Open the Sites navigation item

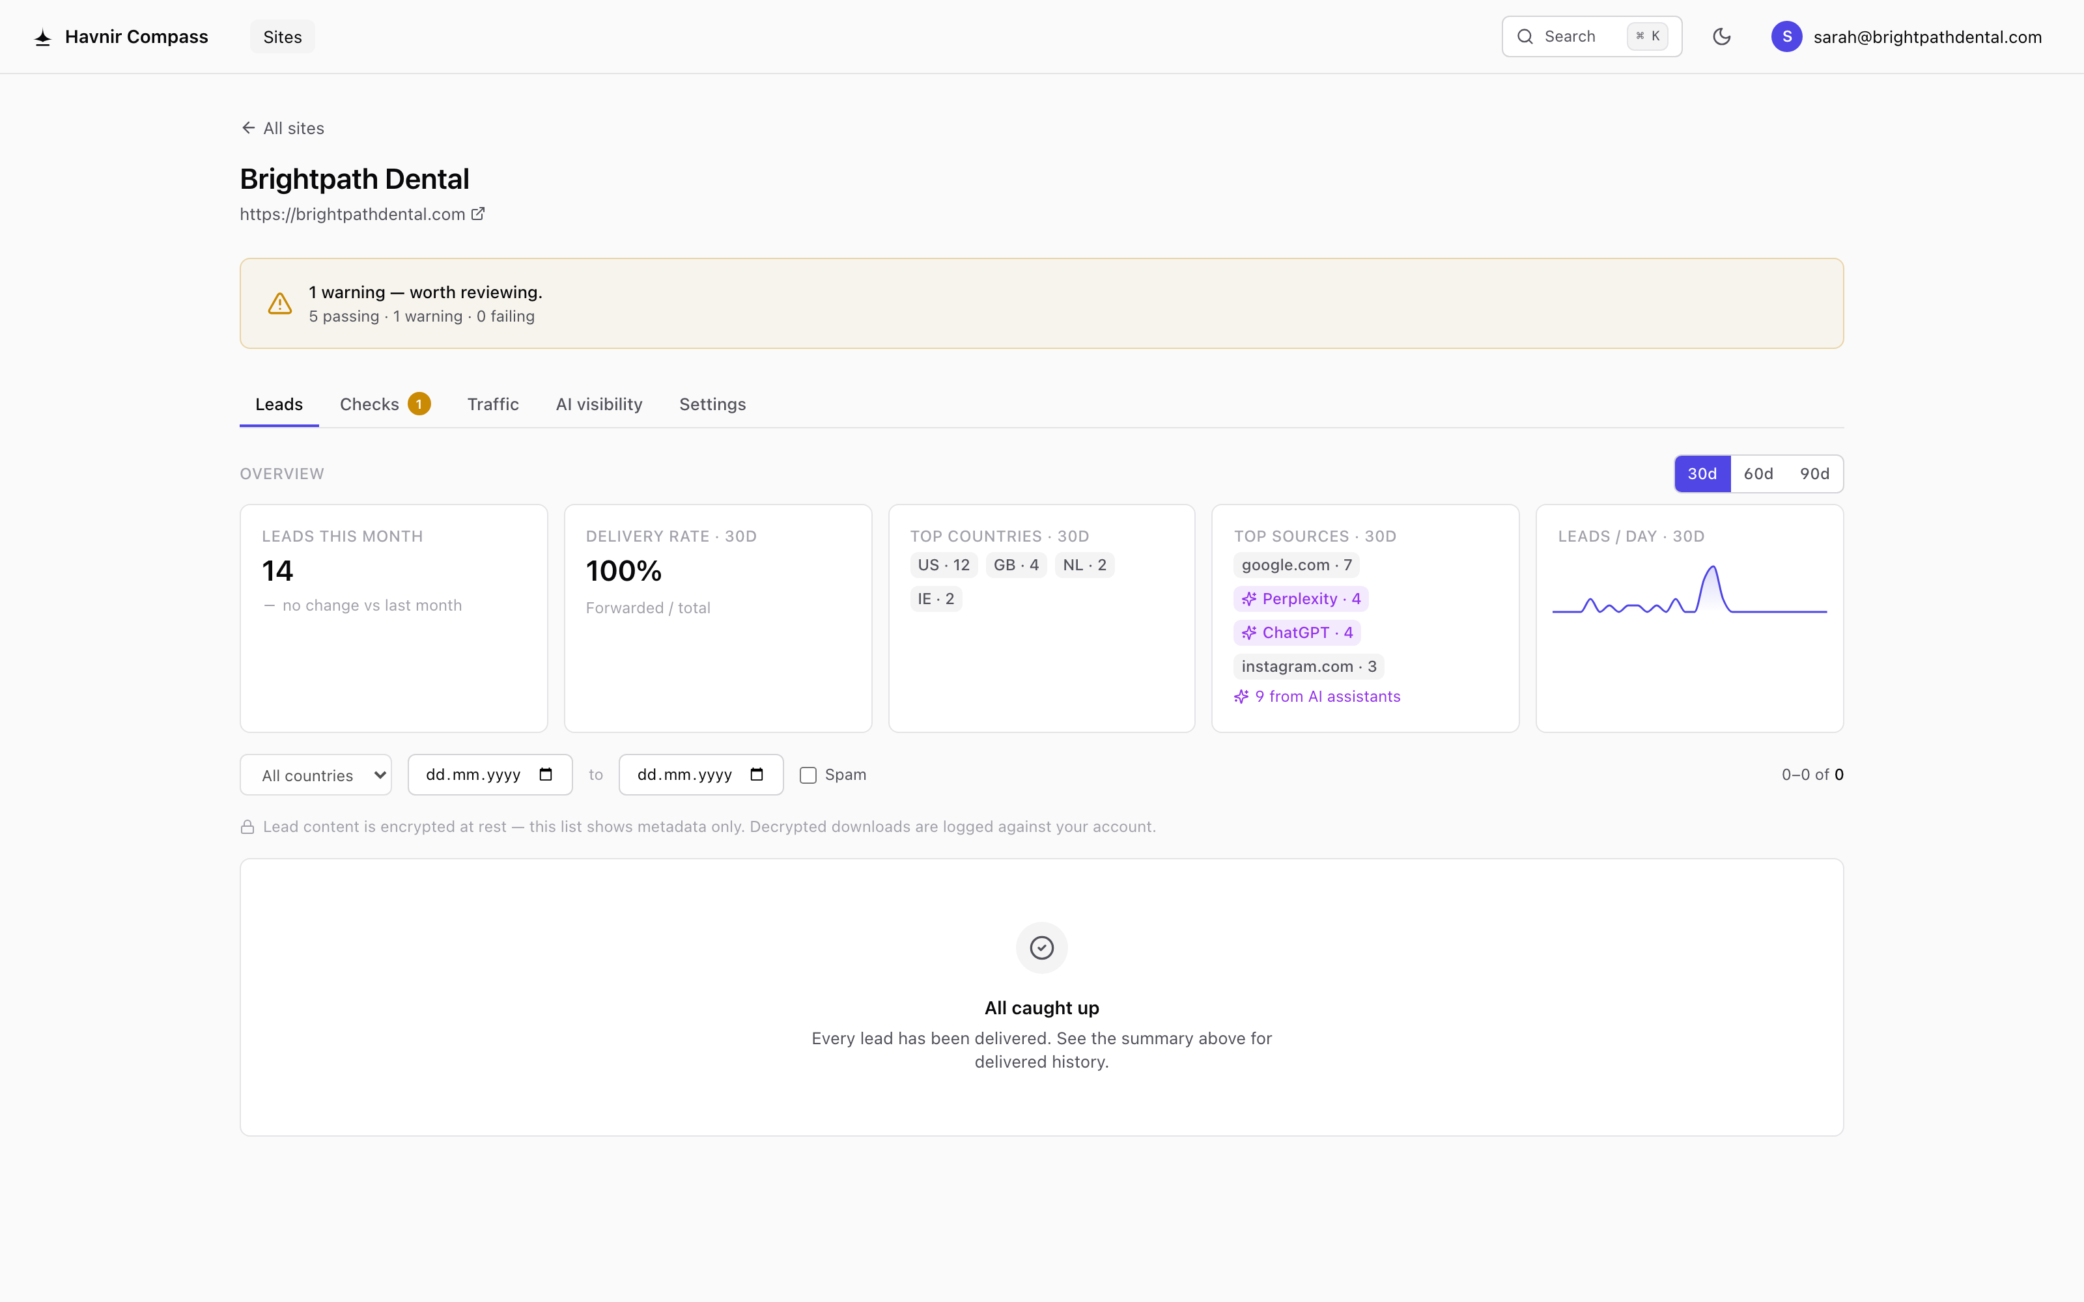283,37
